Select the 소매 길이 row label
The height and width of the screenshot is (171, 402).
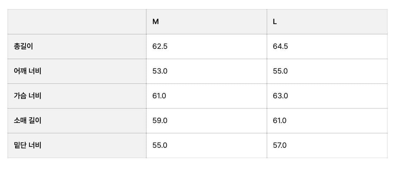click(28, 121)
